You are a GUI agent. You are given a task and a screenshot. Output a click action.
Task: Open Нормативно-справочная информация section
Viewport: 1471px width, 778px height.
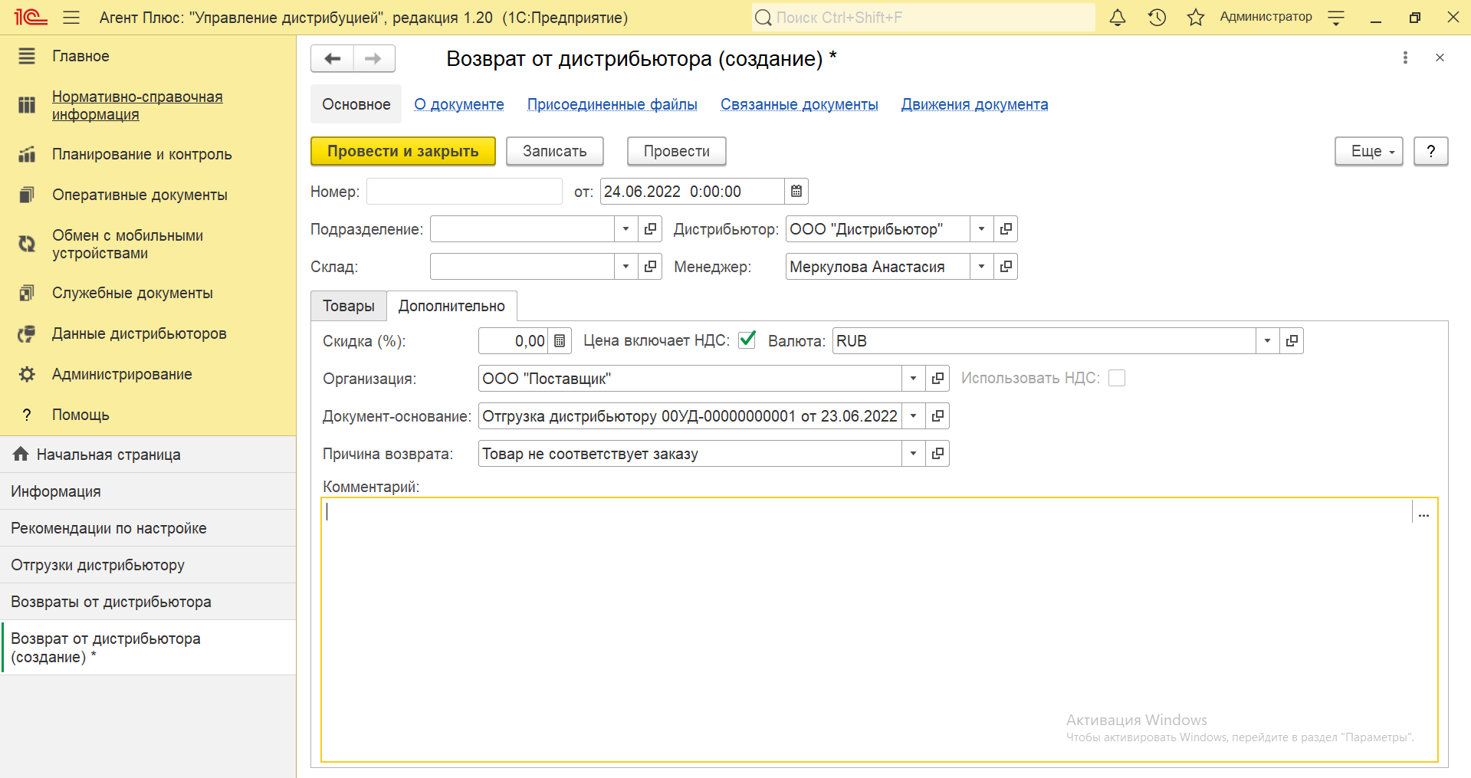tap(137, 105)
